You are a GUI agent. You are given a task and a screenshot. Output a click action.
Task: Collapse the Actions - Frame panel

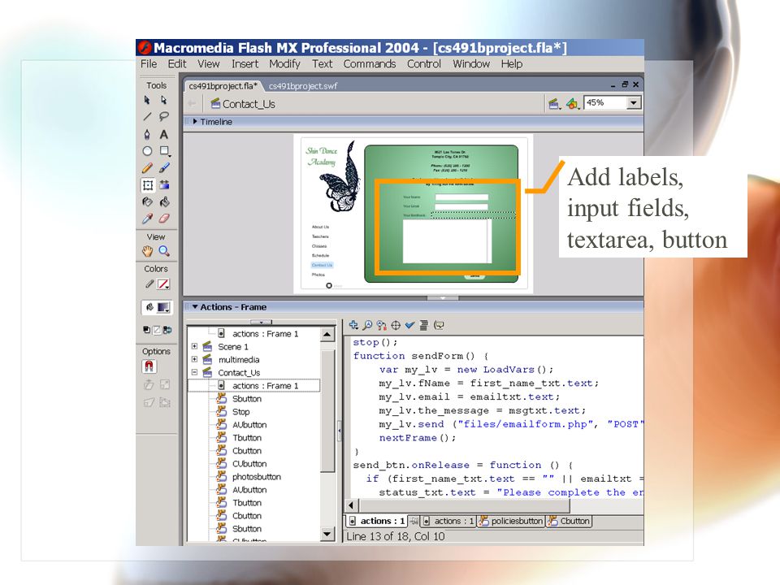(195, 307)
